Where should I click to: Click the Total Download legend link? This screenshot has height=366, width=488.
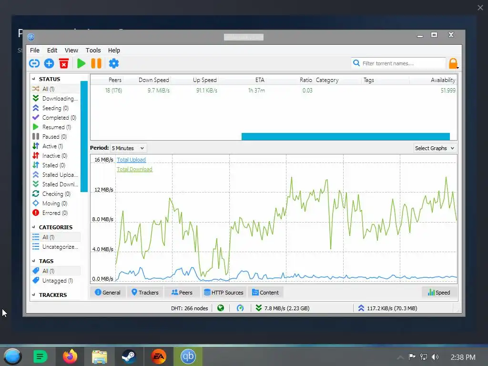coord(134,169)
